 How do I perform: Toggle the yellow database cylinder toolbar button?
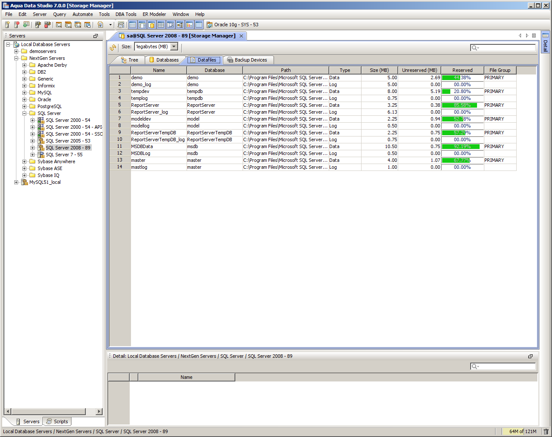click(151, 25)
